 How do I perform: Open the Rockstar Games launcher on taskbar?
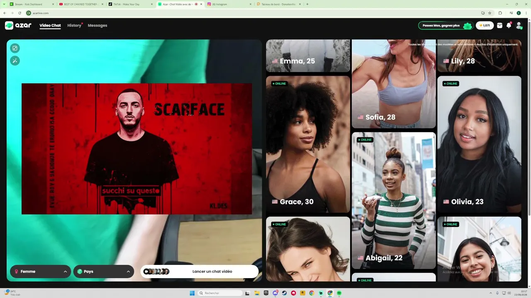tap(302, 293)
